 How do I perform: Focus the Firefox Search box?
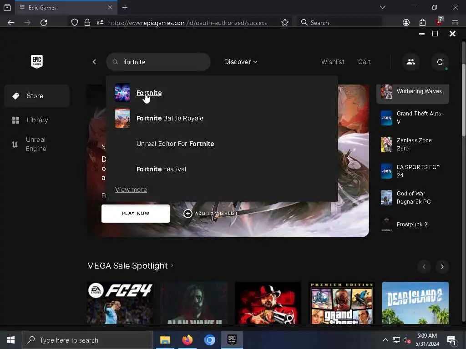pos(339,23)
